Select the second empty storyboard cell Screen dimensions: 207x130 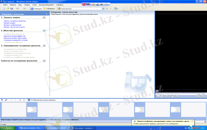(x=50, y=110)
